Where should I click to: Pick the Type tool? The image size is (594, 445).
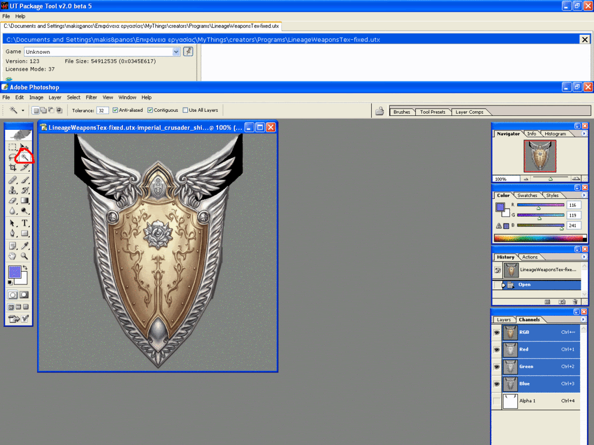(x=25, y=223)
